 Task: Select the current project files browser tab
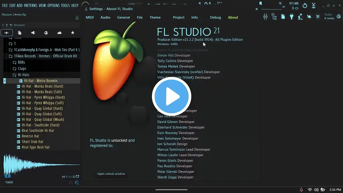point(20,33)
